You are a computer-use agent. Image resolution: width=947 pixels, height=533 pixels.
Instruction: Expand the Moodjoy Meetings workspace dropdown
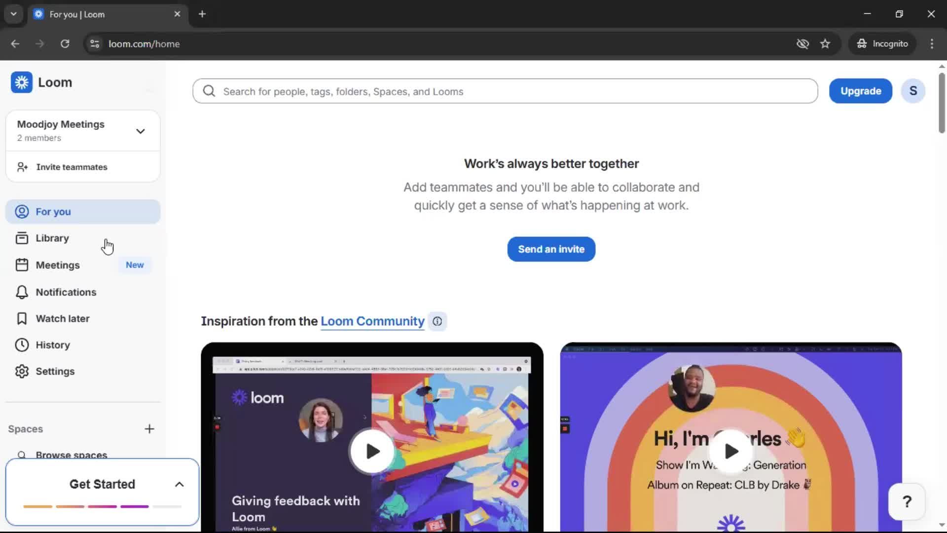pyautogui.click(x=140, y=131)
